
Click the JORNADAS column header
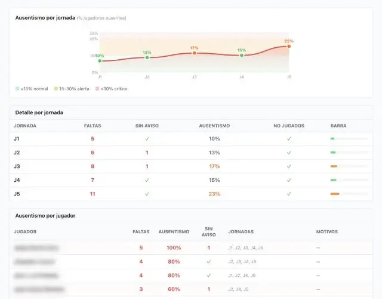[x=241, y=231]
